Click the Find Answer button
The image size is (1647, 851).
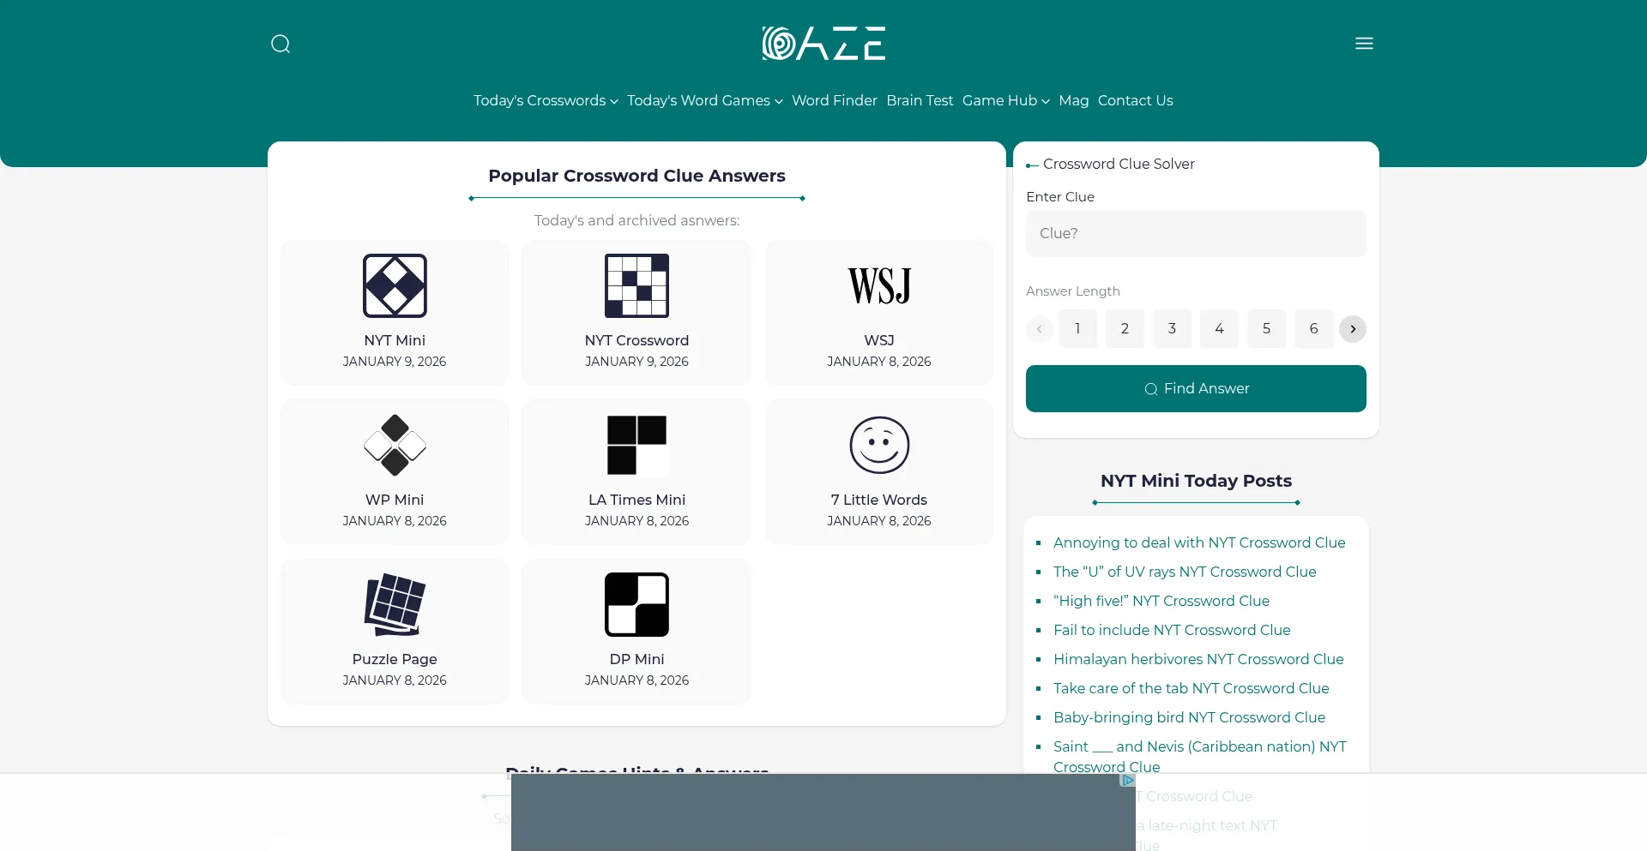coord(1195,388)
